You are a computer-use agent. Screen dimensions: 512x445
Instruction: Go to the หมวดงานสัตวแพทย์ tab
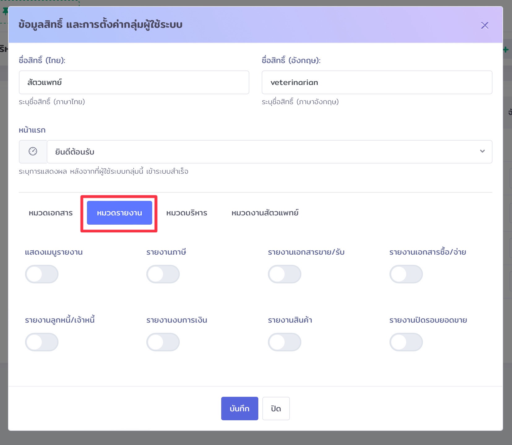coord(265,213)
